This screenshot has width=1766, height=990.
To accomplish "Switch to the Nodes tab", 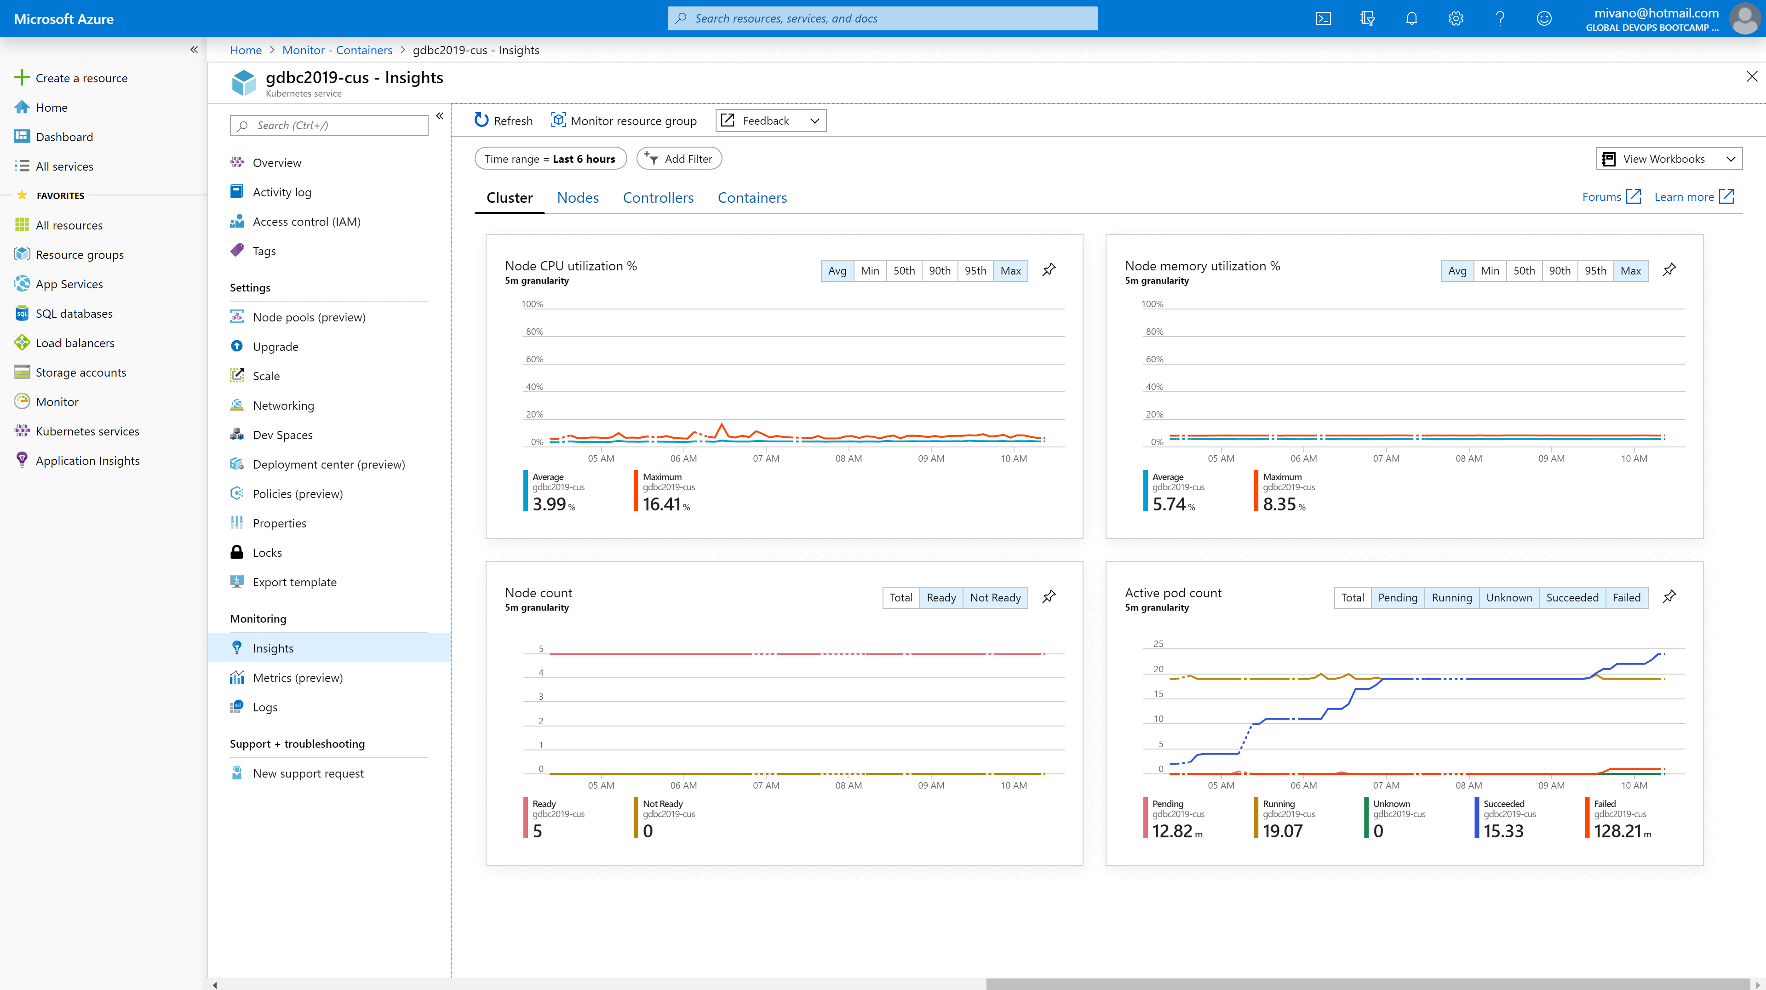I will pyautogui.click(x=577, y=198).
